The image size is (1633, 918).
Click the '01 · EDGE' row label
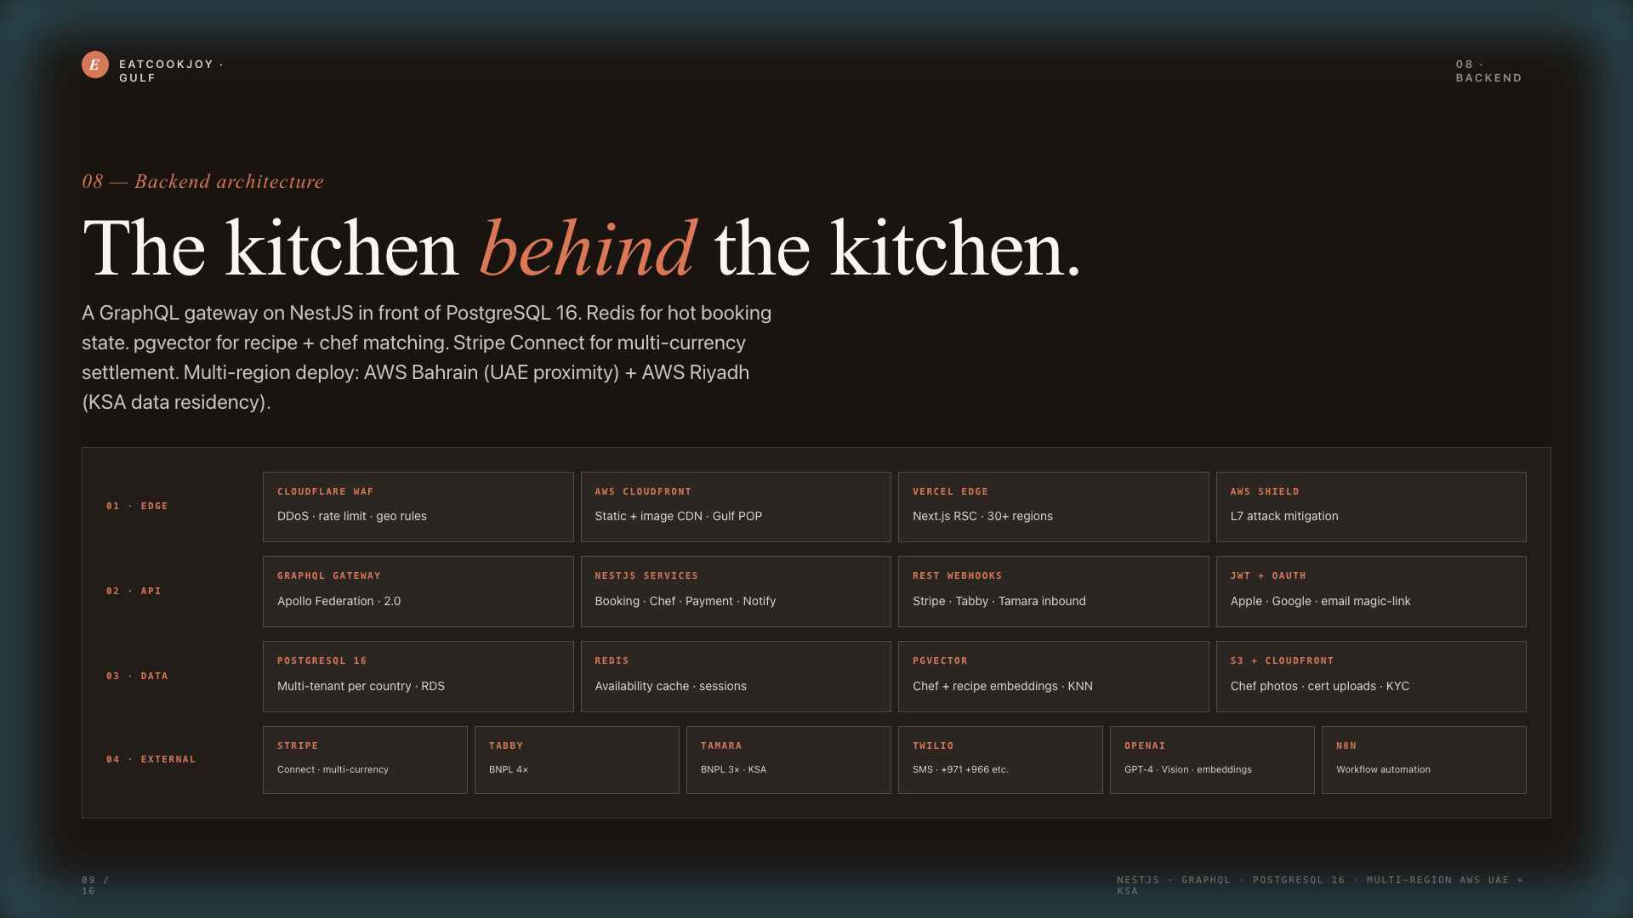pos(137,507)
